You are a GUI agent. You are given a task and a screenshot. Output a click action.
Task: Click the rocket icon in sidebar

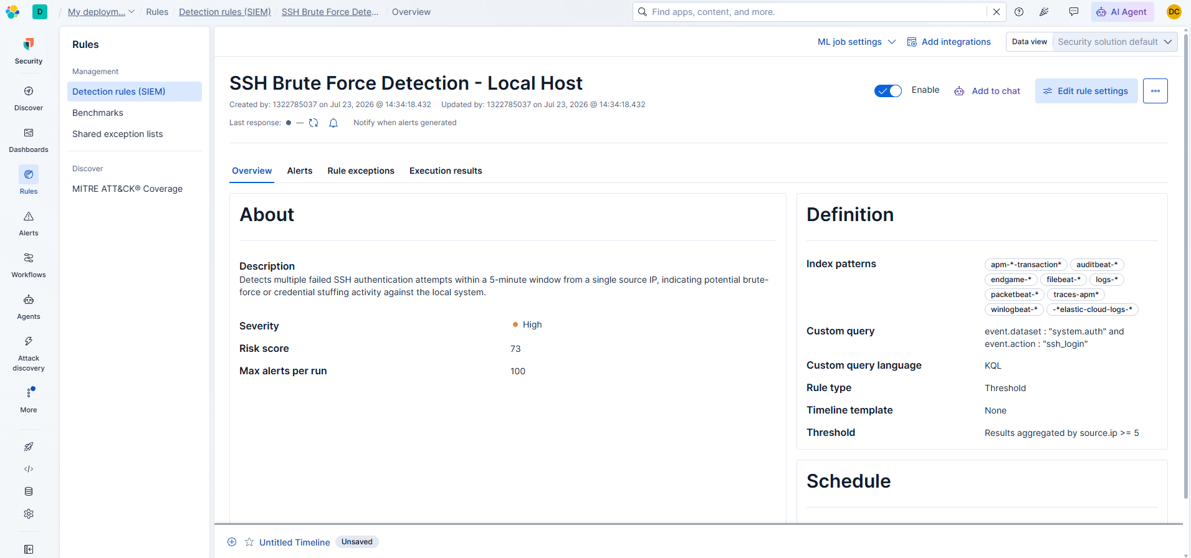click(29, 447)
